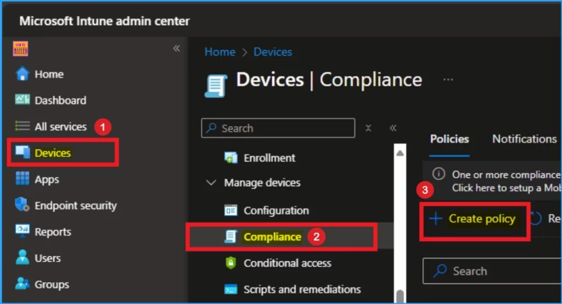Open Dashboard chart icon in sidebar
The height and width of the screenshot is (304, 562).
click(22, 100)
